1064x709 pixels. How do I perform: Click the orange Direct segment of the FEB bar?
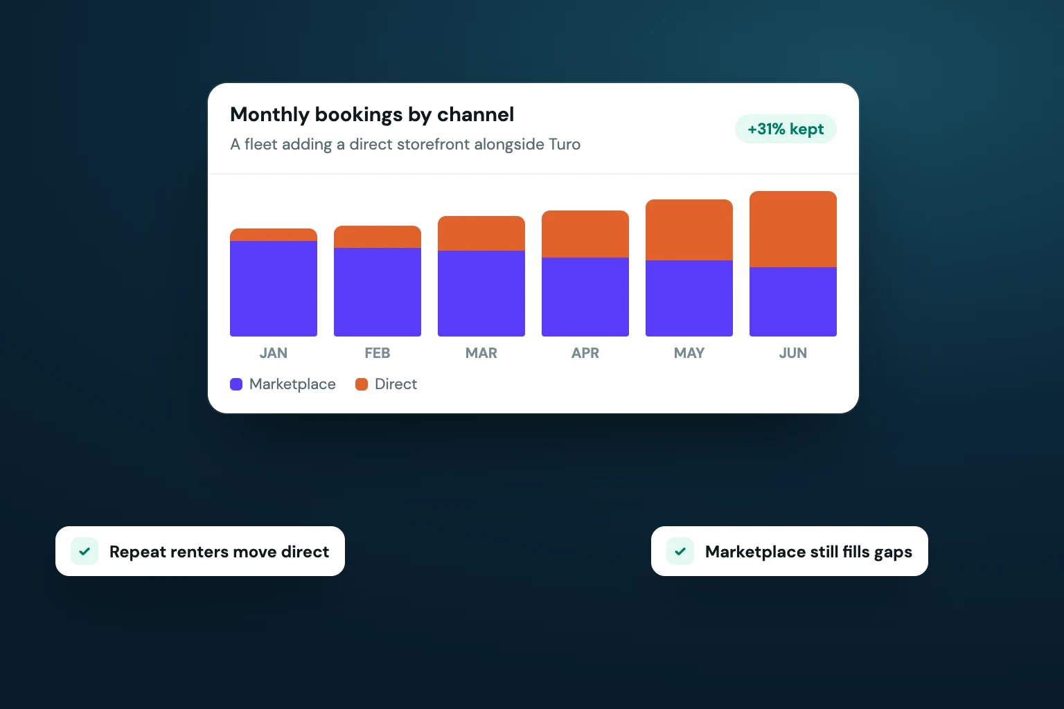(x=378, y=237)
